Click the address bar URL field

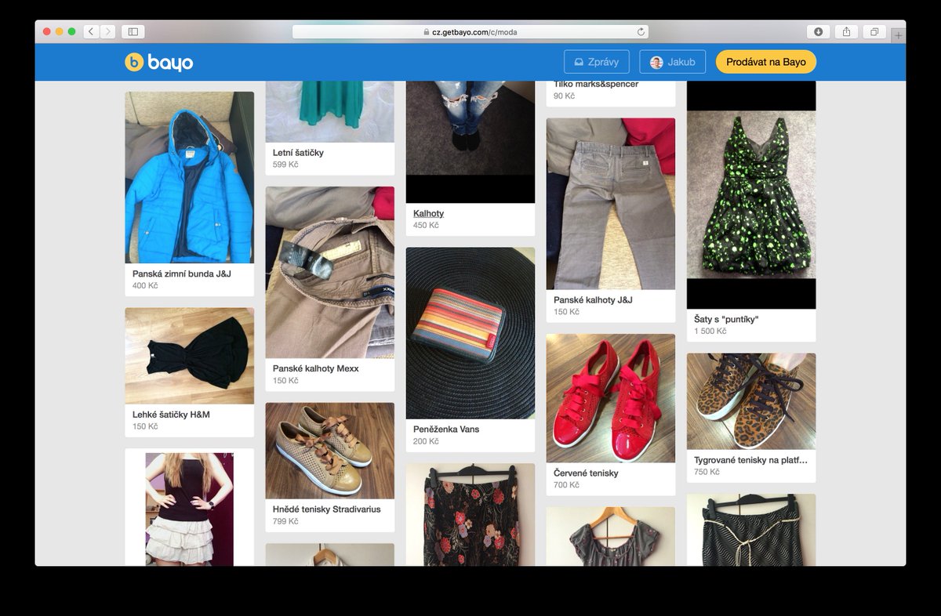[470, 32]
